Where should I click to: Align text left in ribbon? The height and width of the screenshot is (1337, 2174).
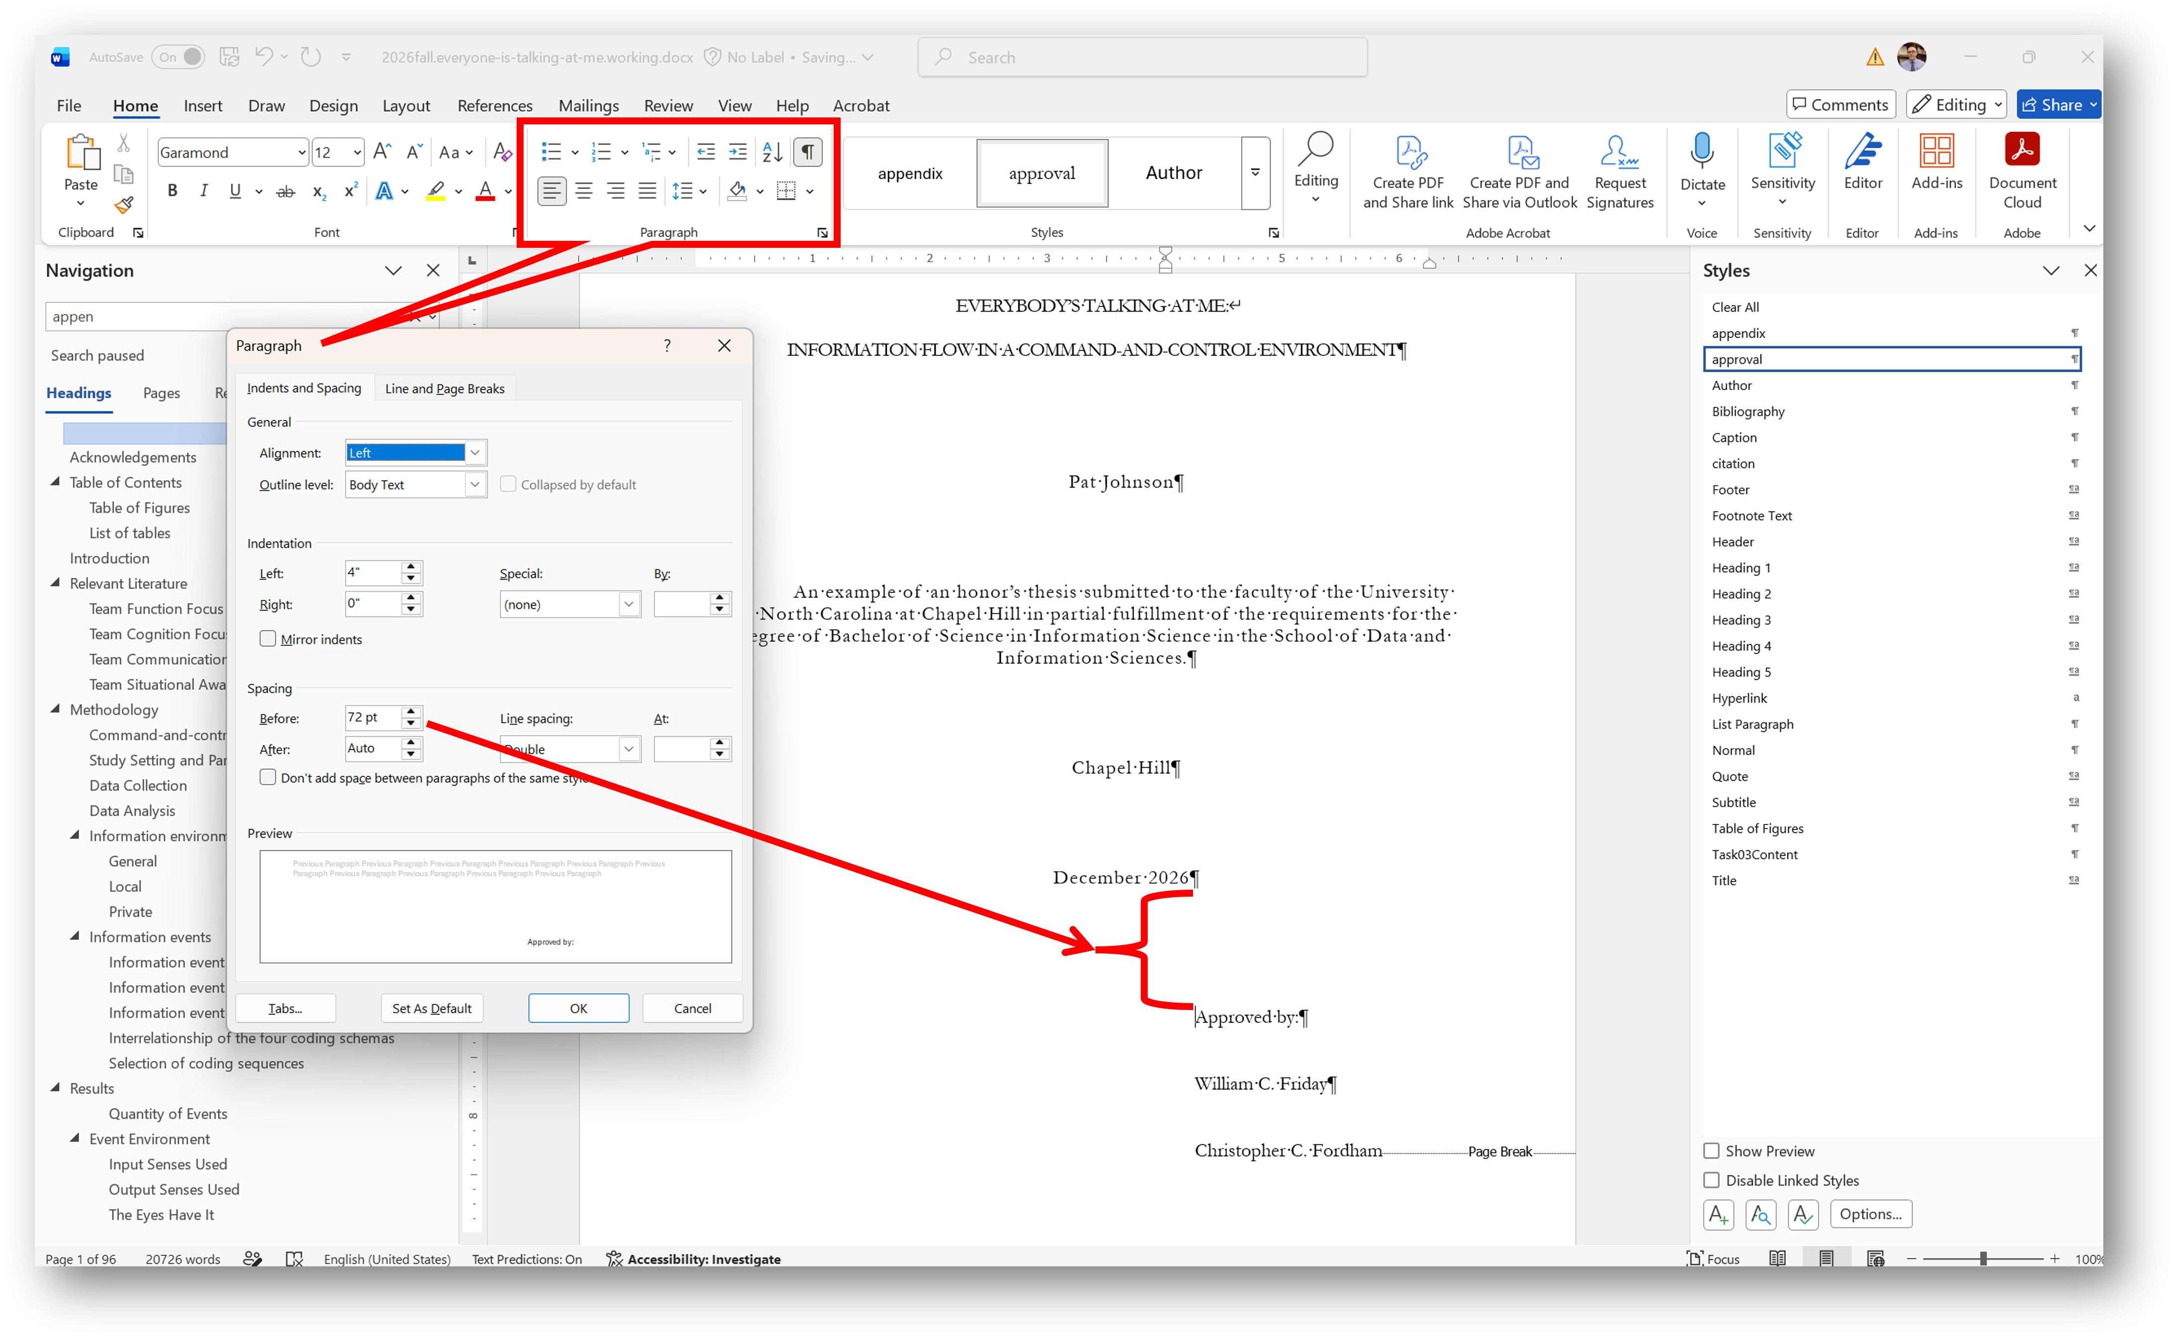pos(551,191)
